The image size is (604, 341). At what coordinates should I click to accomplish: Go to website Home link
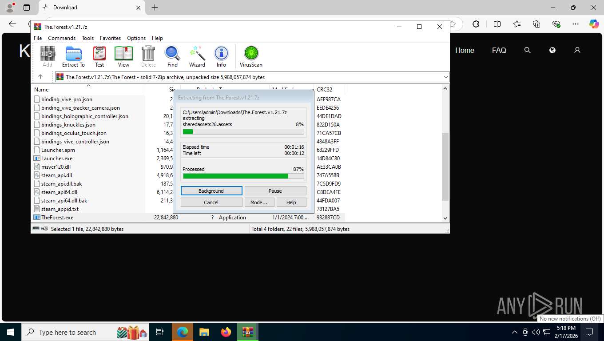465,50
